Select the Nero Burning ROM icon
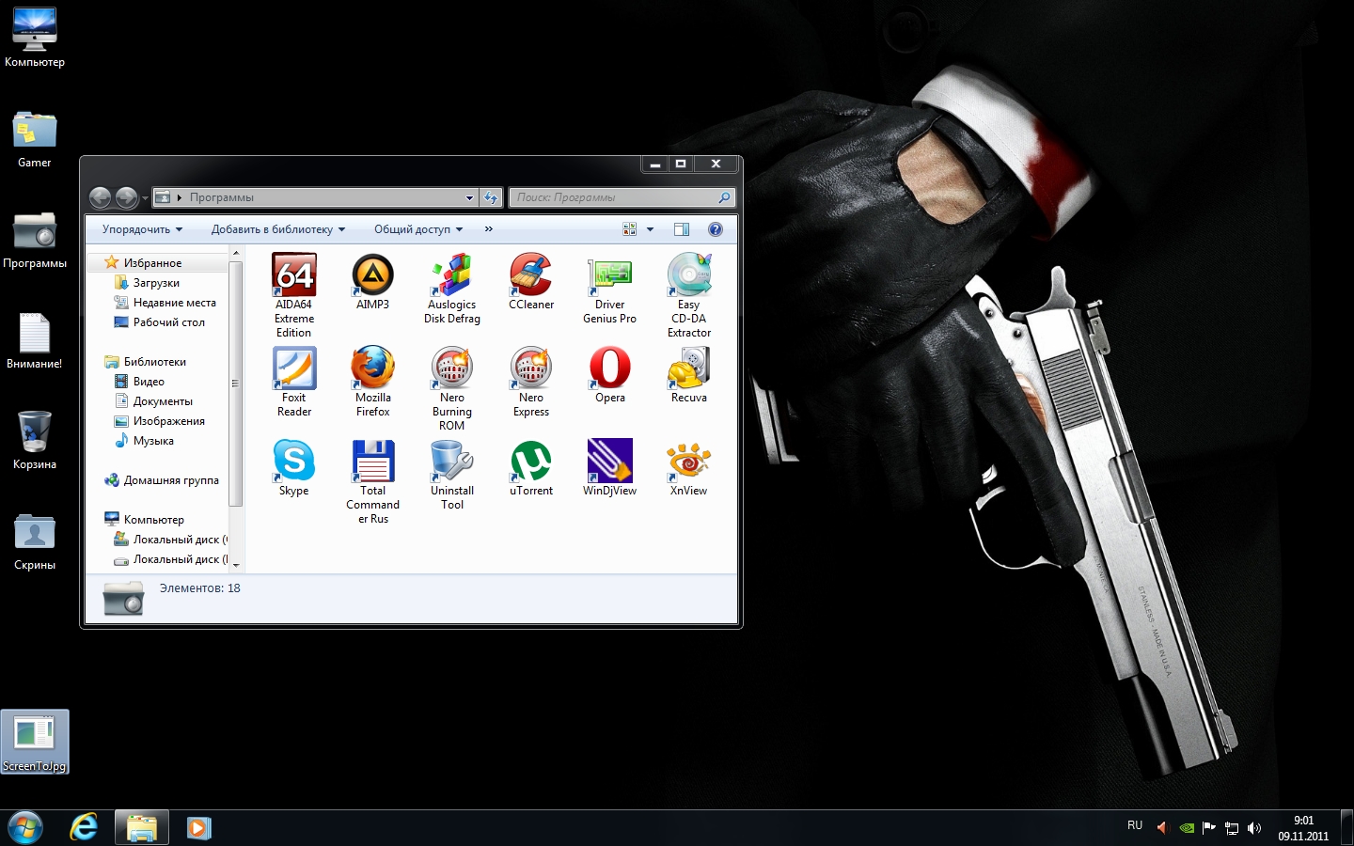1354x846 pixels. 452,388
